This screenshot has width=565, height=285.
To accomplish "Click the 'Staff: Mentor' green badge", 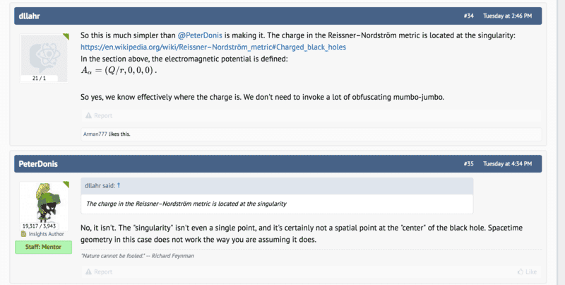I will click(x=43, y=247).
